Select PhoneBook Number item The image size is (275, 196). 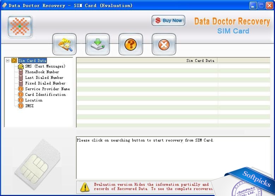click(x=42, y=72)
